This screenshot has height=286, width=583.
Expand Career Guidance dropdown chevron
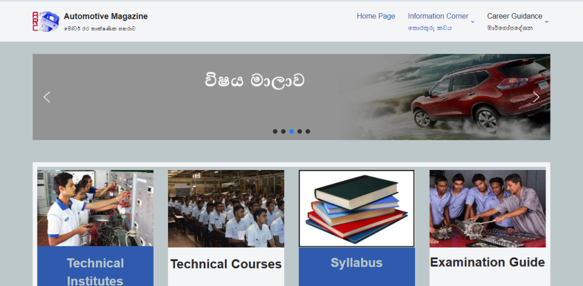(x=547, y=22)
